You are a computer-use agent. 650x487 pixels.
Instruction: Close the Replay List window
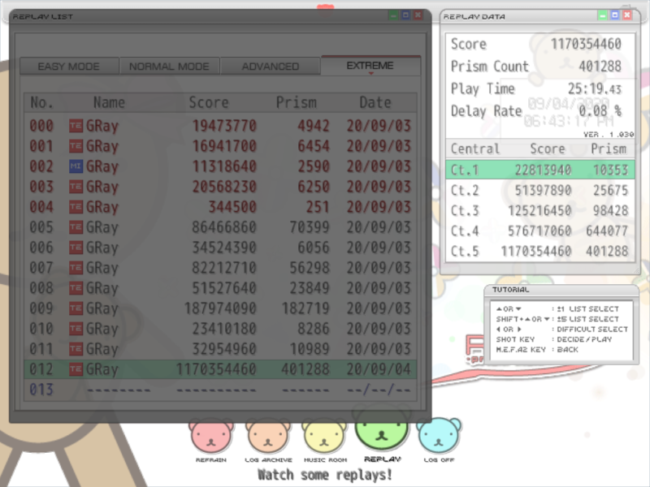pyautogui.click(x=418, y=15)
